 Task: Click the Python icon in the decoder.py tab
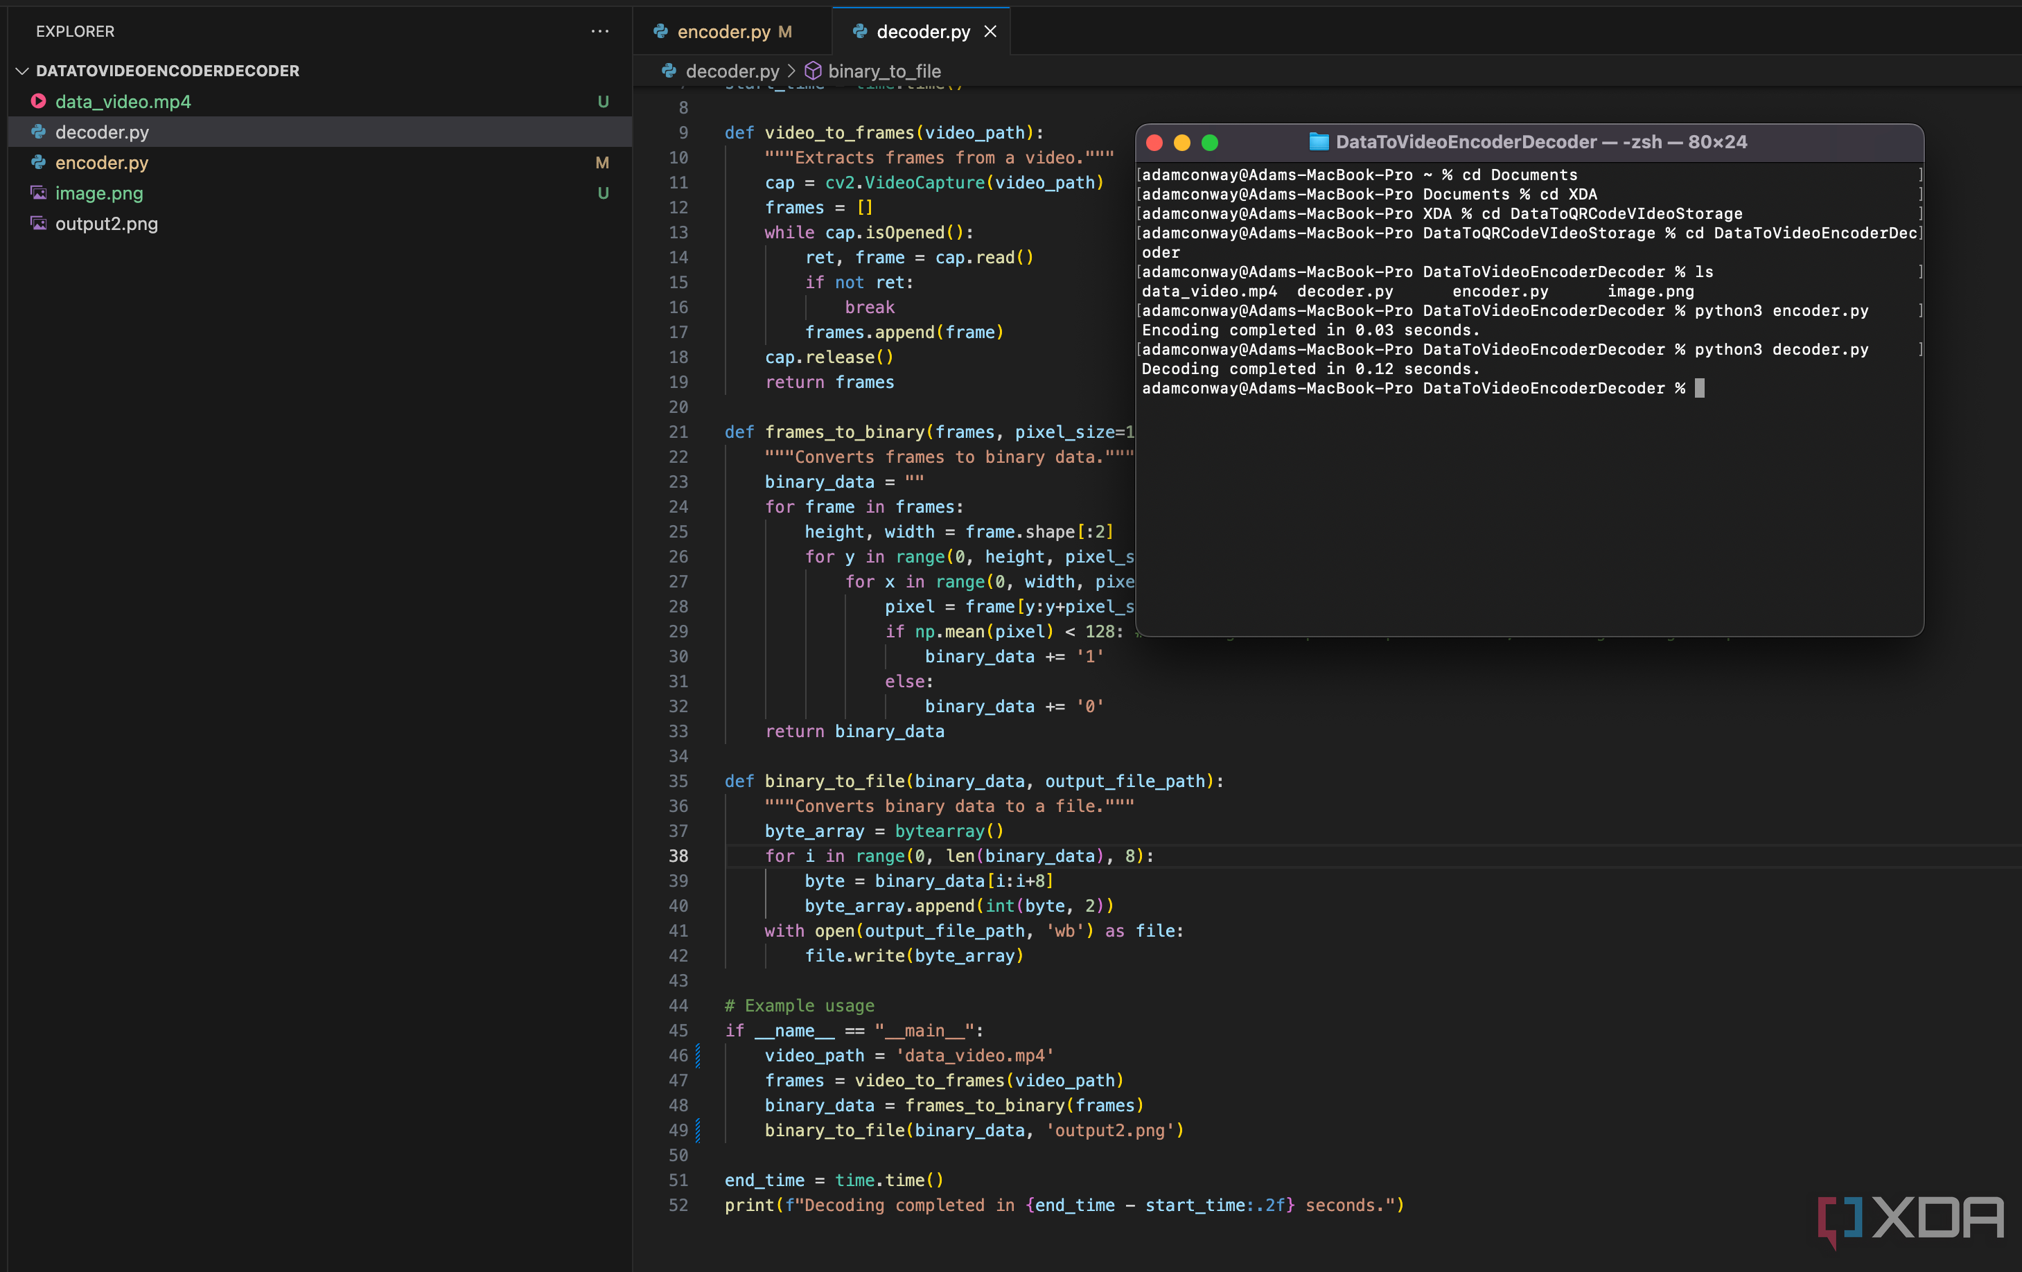860,31
